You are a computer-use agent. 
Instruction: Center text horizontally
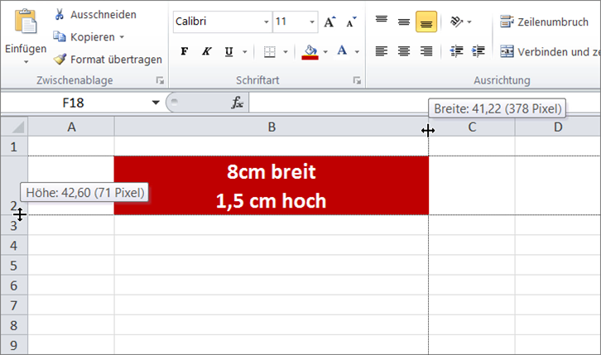pos(404,51)
